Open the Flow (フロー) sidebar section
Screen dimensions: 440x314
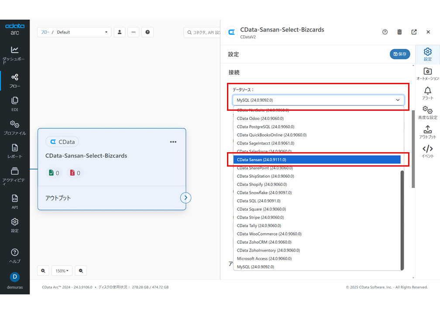point(14,81)
